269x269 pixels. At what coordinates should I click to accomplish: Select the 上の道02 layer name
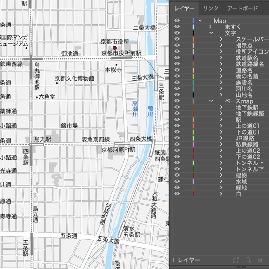pyautogui.click(x=248, y=151)
